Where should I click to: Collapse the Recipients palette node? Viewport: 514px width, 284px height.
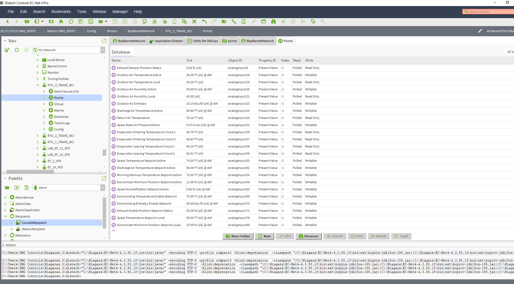click(x=6, y=216)
